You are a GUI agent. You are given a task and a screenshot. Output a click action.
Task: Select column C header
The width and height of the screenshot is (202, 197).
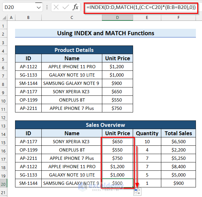tap(72, 18)
